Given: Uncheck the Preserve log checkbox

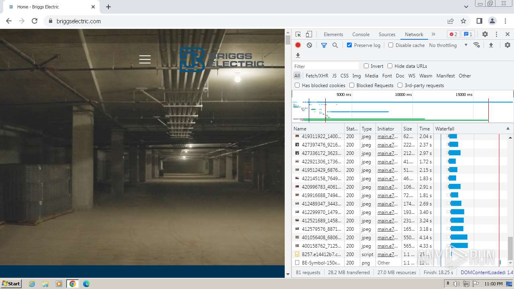Looking at the screenshot, I should (349, 45).
